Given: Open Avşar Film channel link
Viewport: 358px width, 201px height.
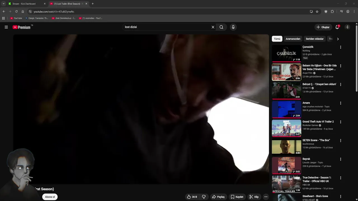Looking at the screenshot, I should tap(307, 73).
